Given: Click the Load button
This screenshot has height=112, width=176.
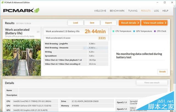Looking at the screenshot, I should [75, 23].
